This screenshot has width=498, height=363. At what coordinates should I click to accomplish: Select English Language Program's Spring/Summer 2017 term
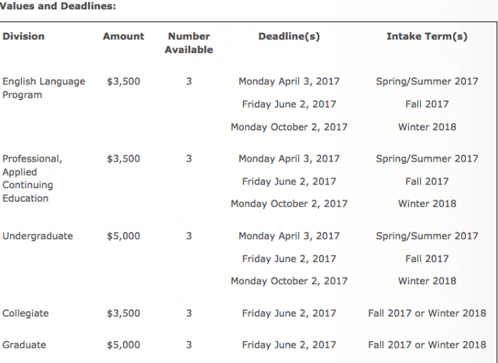(426, 81)
